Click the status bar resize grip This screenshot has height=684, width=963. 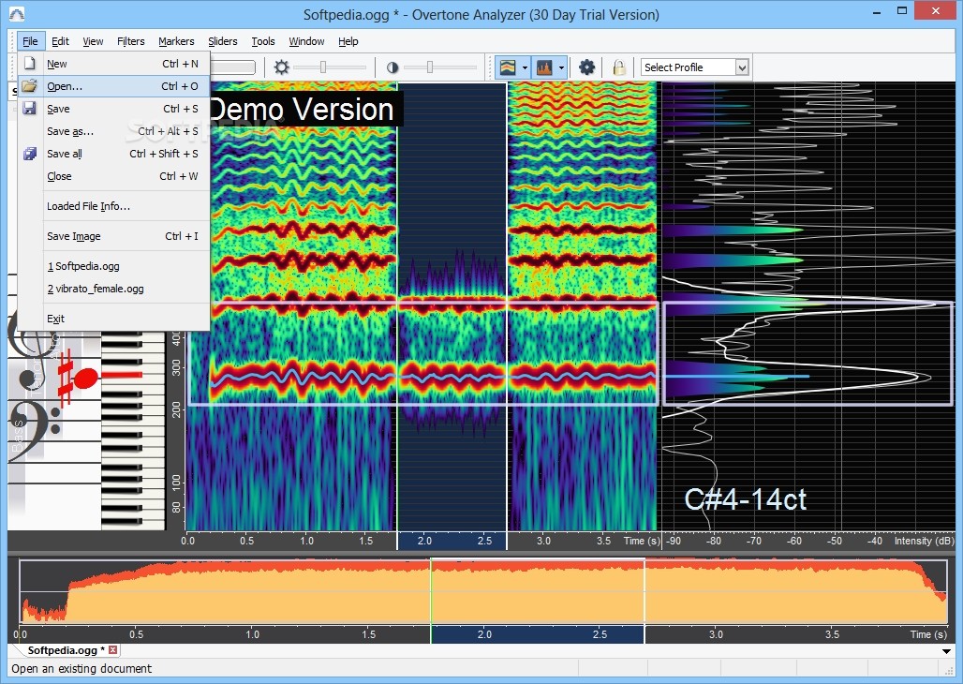950,670
